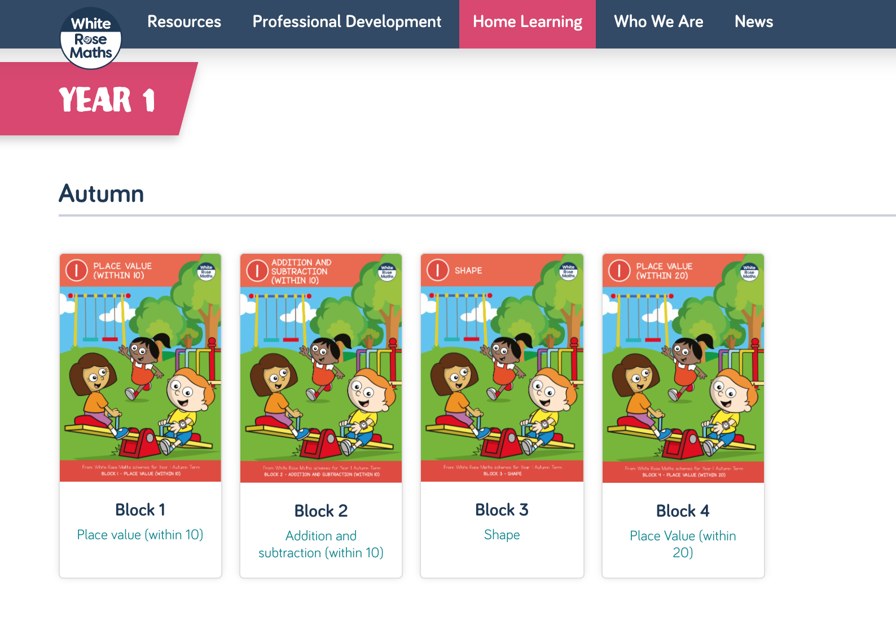
Task: Open the Block 1 Place Value cover thumbnail
Action: click(140, 368)
